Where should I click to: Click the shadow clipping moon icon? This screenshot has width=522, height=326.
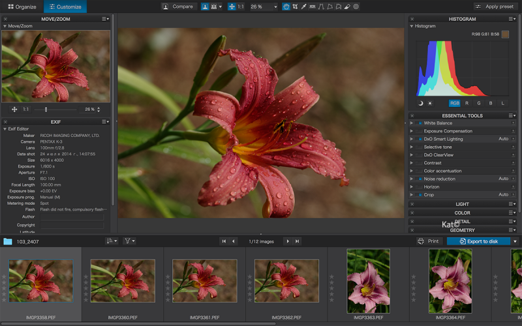[x=421, y=103]
